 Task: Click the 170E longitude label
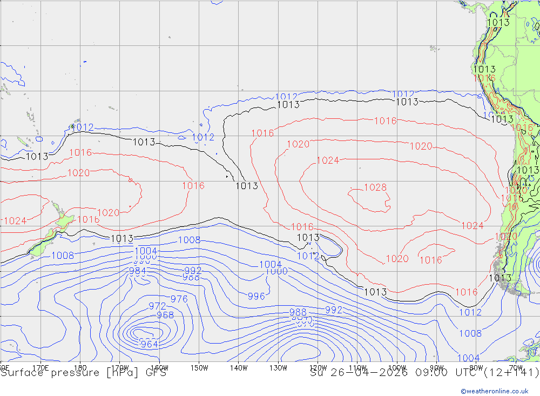40,368
